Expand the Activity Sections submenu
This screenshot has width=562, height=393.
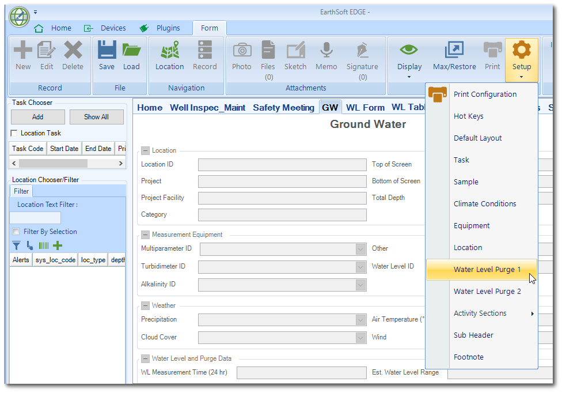click(481, 313)
